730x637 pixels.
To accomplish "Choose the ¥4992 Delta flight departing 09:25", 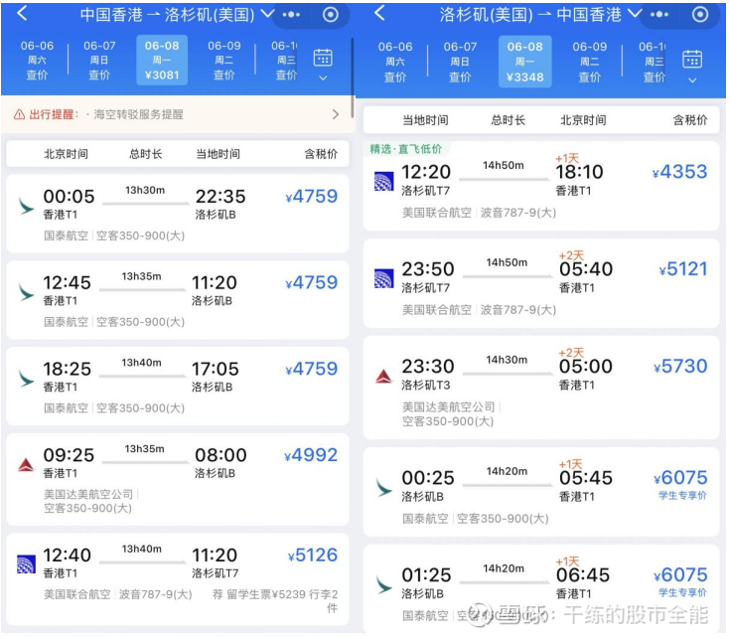I will pyautogui.click(x=179, y=469).
